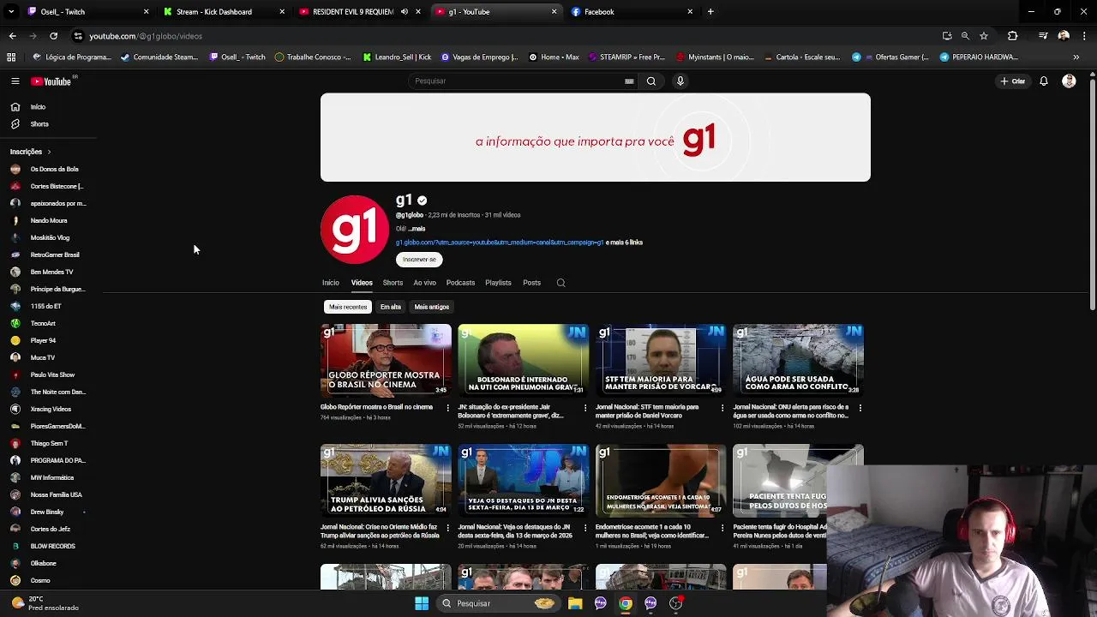Screen dimensions: 1097x617
Task: Open options menu for JN destaques video
Action: click(585, 528)
